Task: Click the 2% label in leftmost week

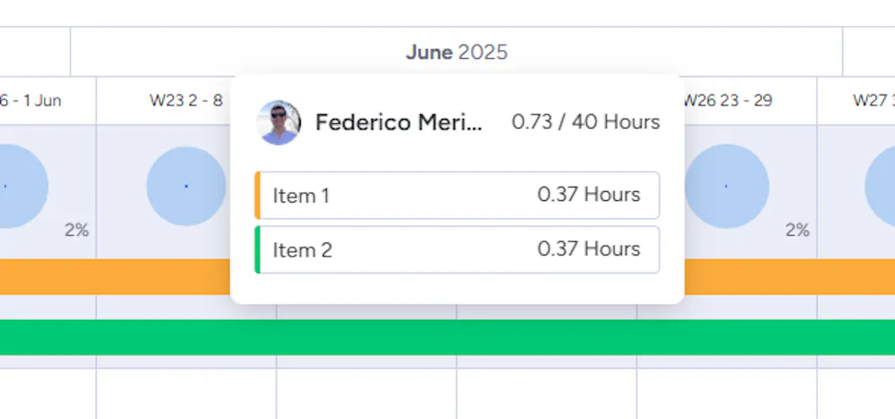Action: coord(76,230)
